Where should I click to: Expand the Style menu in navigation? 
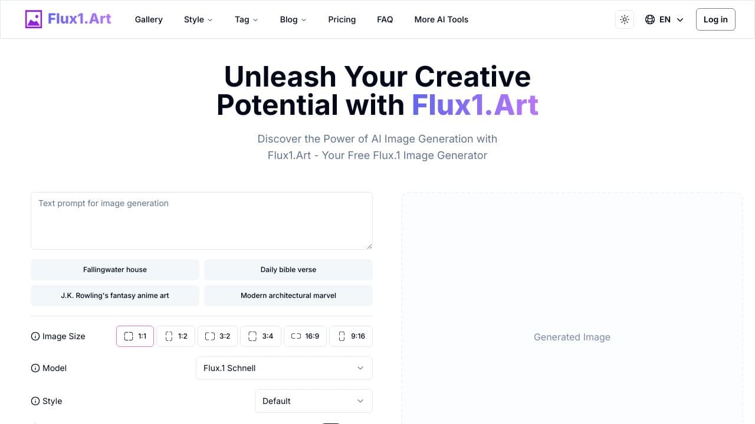[198, 19]
